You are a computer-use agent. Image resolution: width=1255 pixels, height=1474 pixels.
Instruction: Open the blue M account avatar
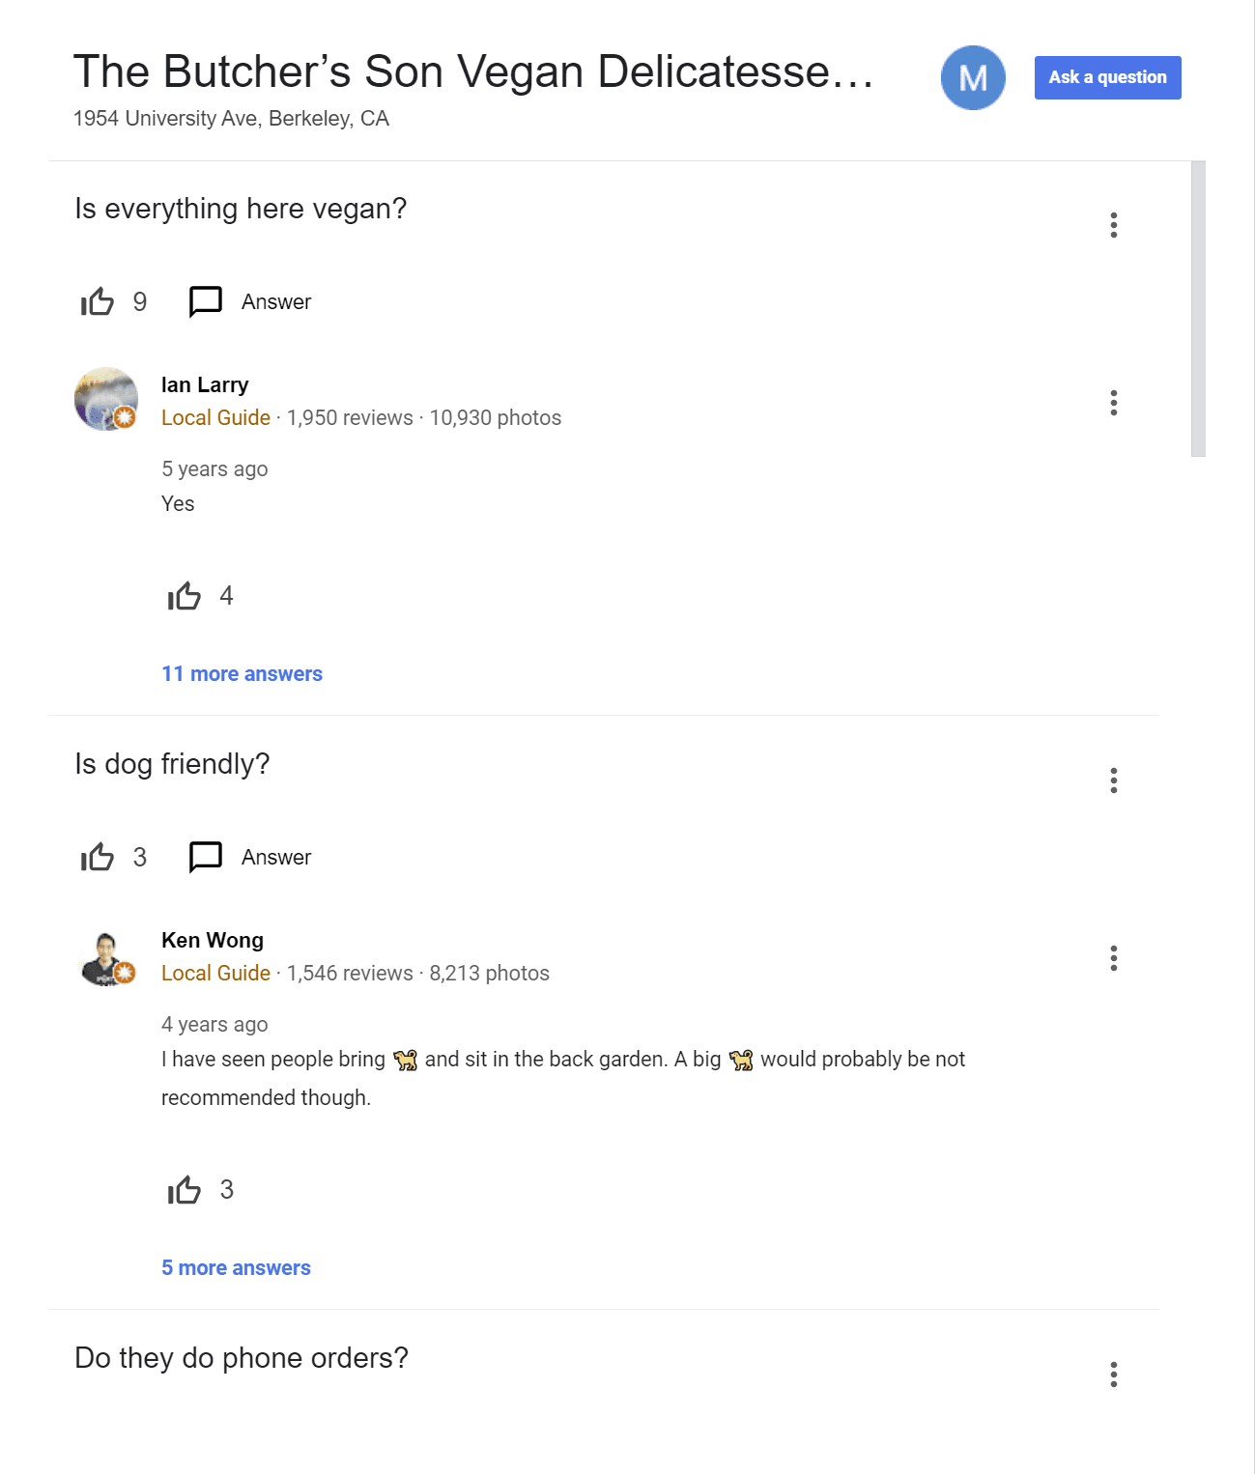pos(973,77)
